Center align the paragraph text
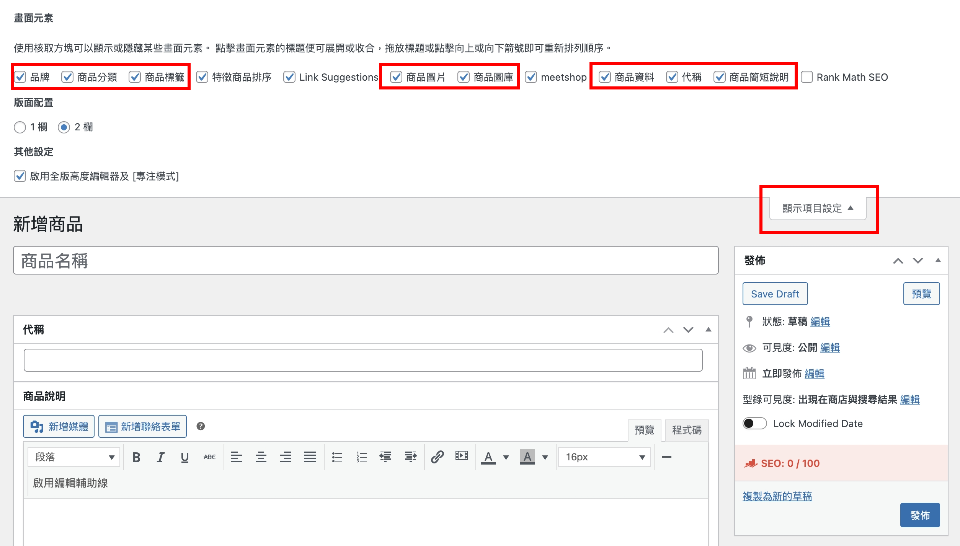 [x=261, y=457]
